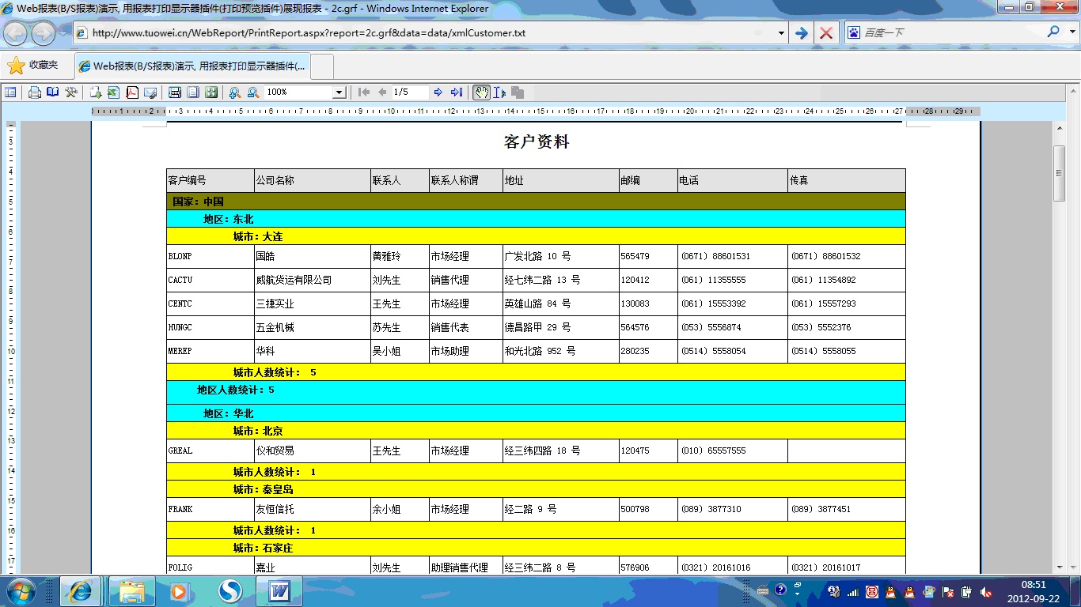Click the zoom in magnifier icon
The image size is (1081, 607).
[x=235, y=92]
